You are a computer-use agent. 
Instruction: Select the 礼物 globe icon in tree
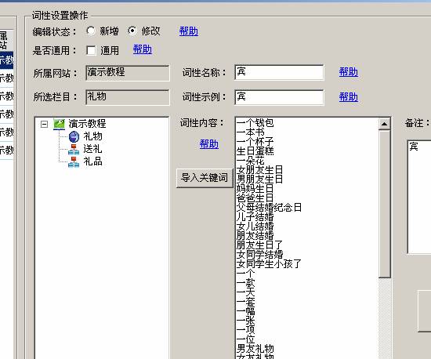[74, 136]
